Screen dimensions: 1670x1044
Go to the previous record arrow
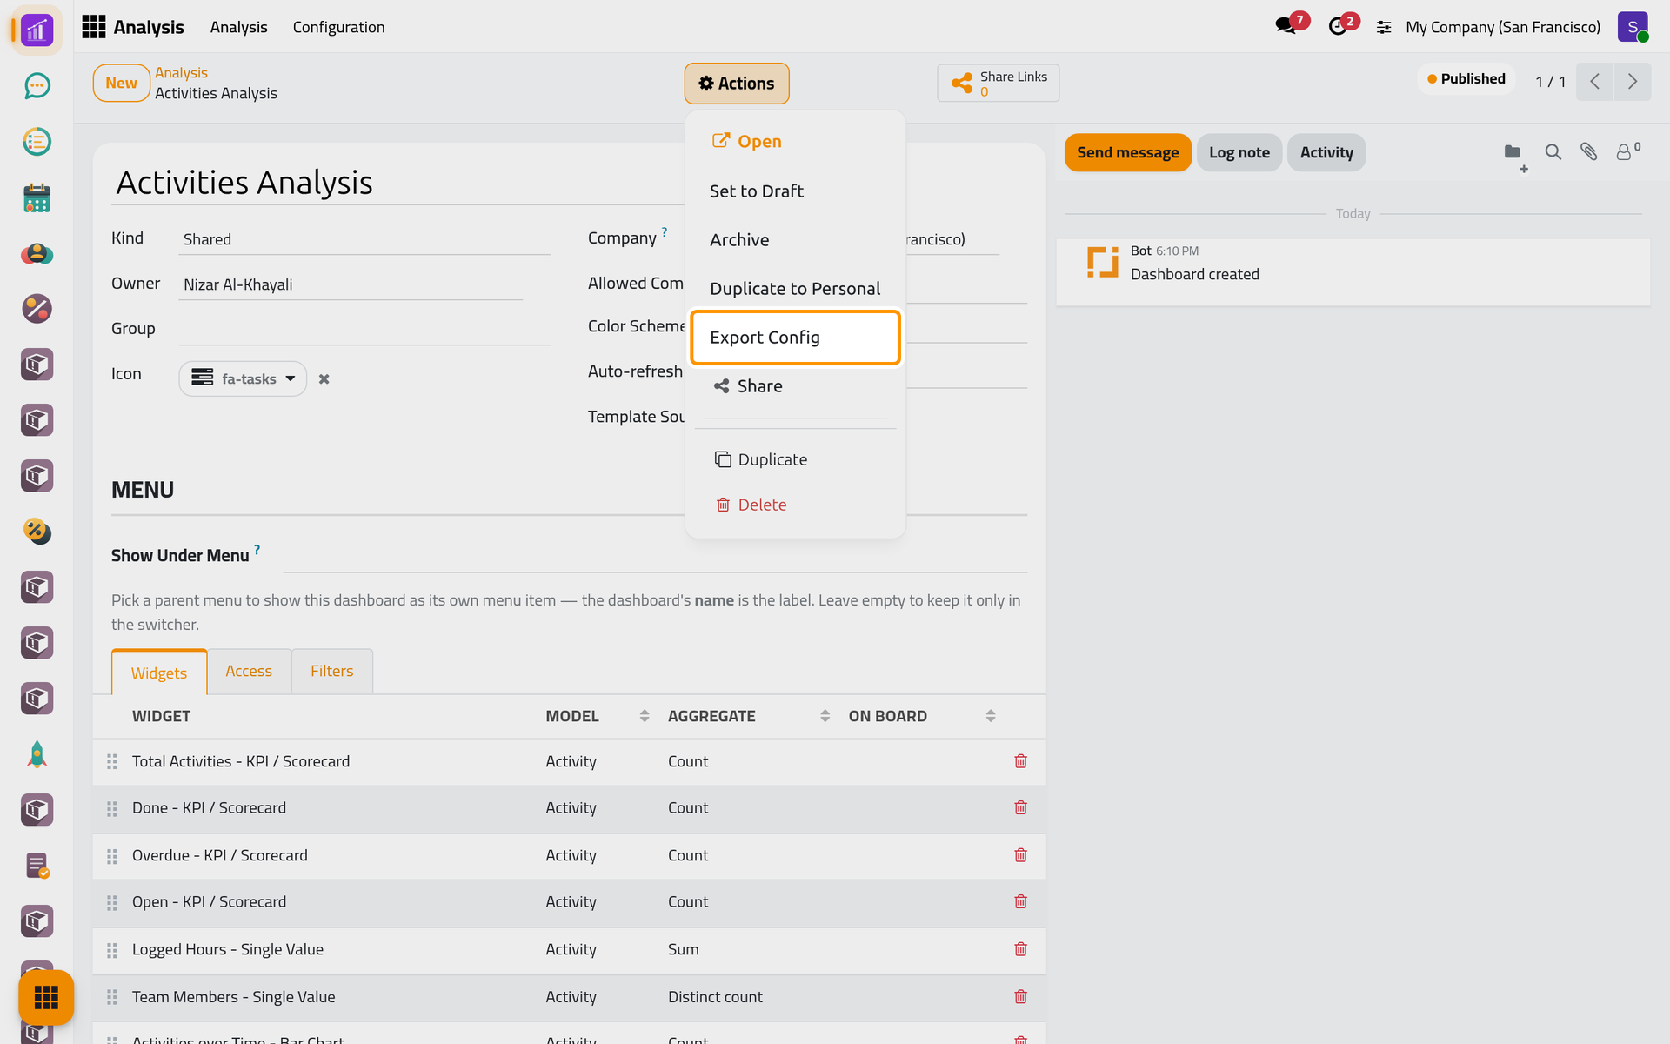tap(1594, 82)
